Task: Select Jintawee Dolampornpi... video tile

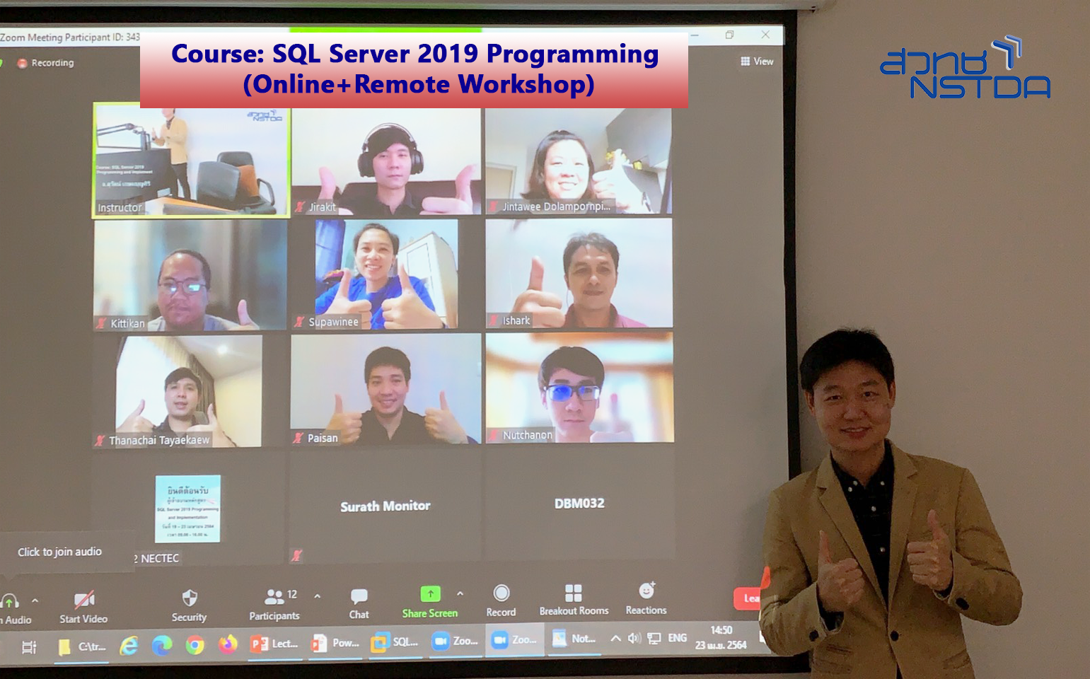Action: pos(578,161)
